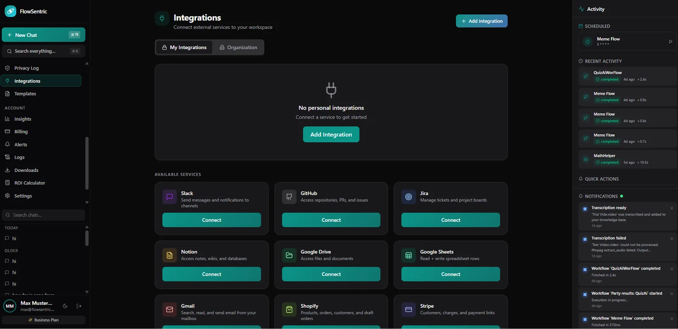Go to Templates menu item

41,94
